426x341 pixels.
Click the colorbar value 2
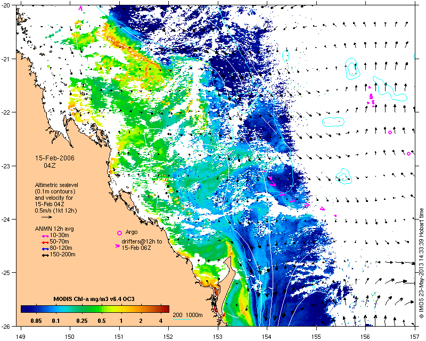141,321
